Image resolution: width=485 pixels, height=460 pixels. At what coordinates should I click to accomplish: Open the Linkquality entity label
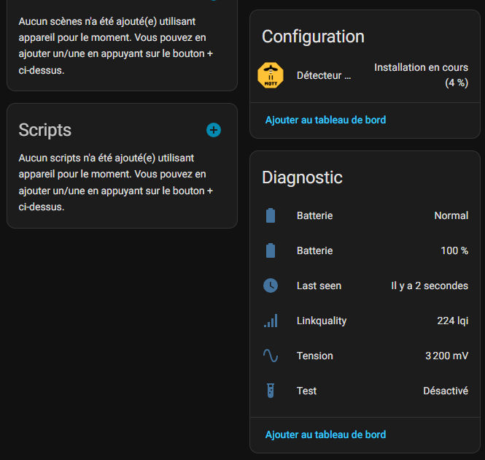pos(322,321)
